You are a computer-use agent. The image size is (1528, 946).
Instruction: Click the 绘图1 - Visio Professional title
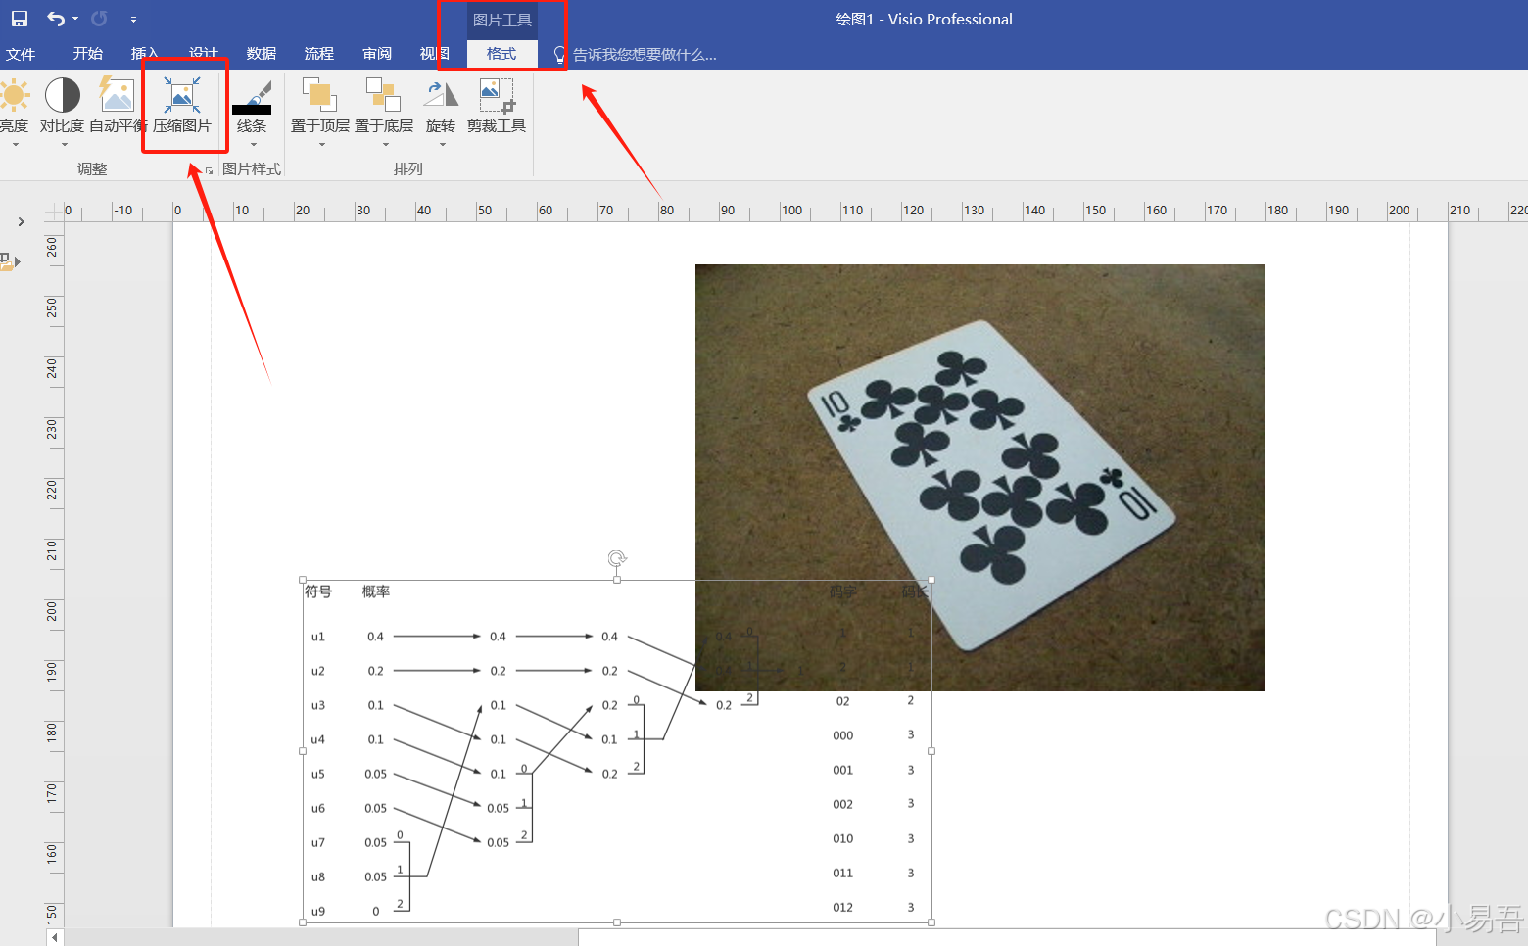coord(924,19)
